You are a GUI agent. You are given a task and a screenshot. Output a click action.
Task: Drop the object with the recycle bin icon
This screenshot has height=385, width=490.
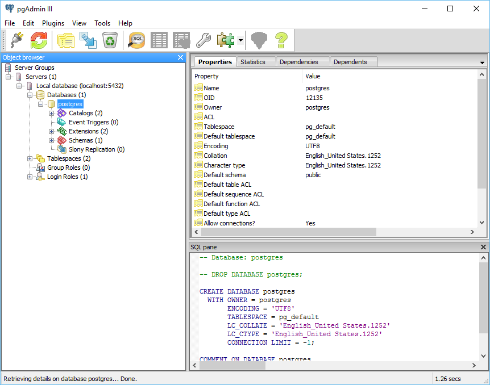(x=110, y=40)
